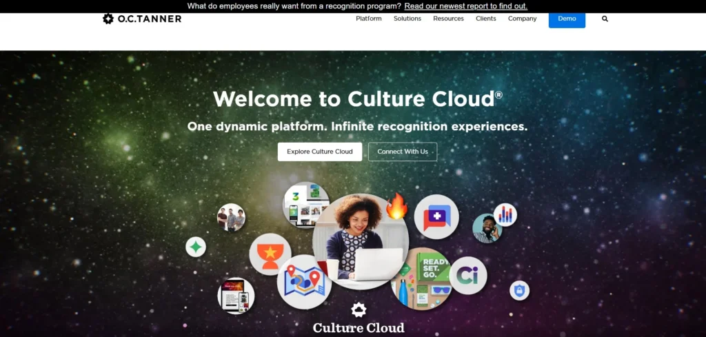Open the search magnifier icon

pos(605,19)
